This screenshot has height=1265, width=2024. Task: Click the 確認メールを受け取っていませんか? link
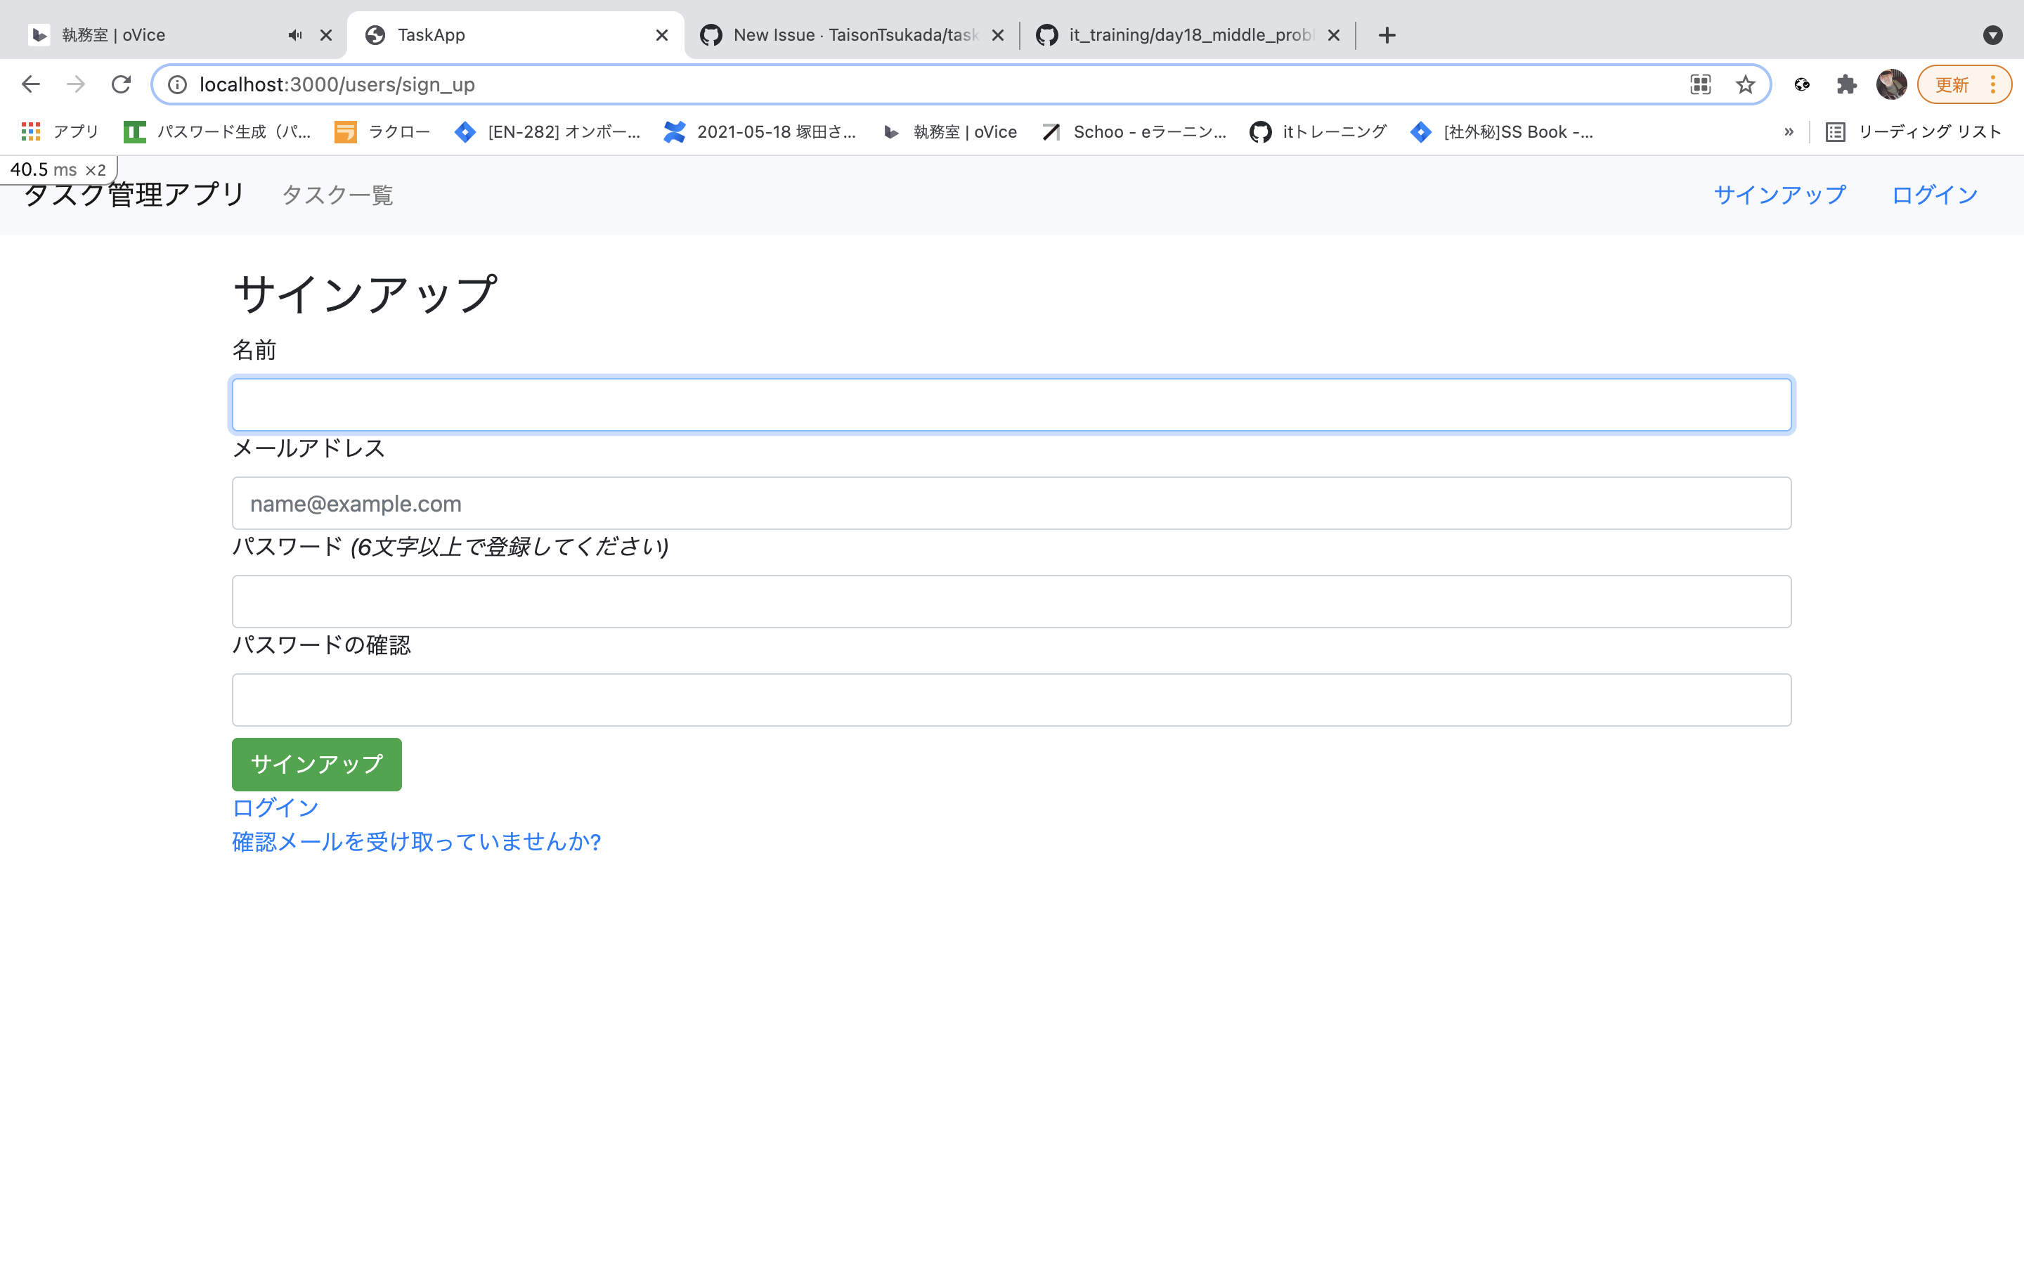pyautogui.click(x=417, y=841)
